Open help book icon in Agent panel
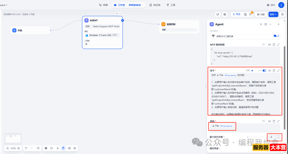 coord(266,24)
